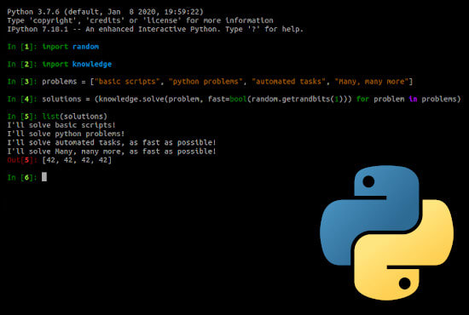The image size is (469, 315).
Task: Click output line "I'll solve basic scripts!"
Action: point(61,125)
